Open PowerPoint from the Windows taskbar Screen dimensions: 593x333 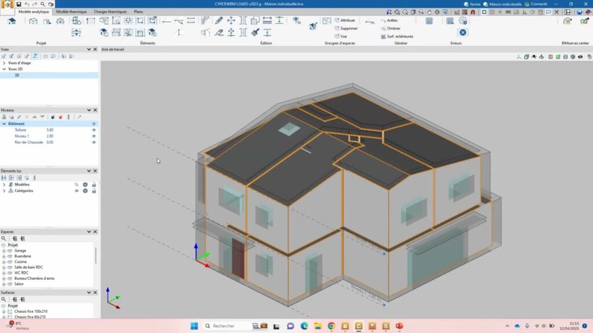(x=399, y=326)
